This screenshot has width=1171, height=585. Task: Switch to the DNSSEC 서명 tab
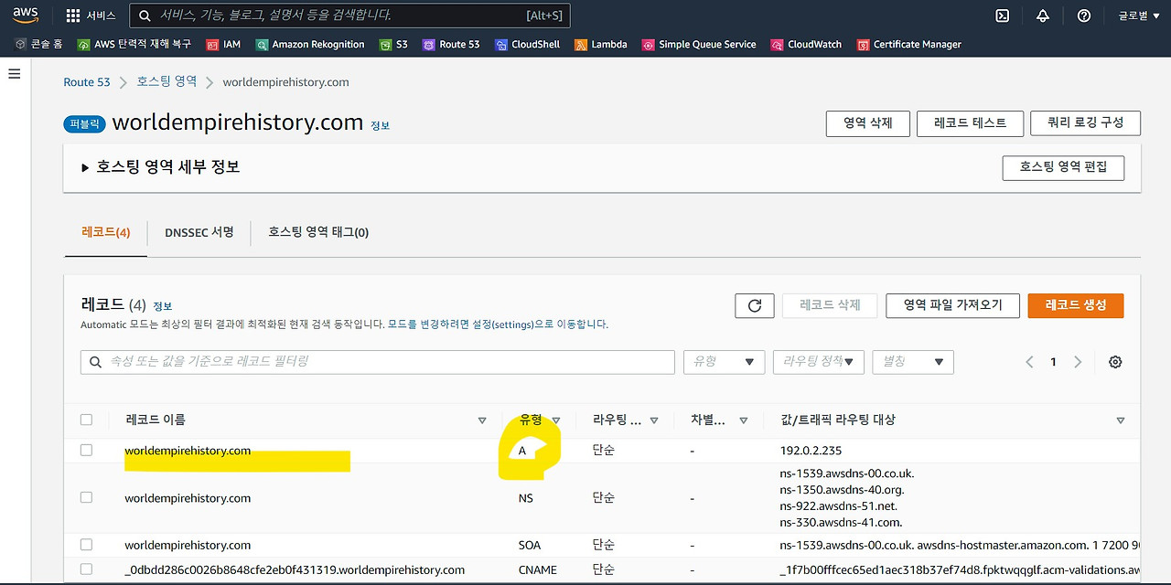coord(198,232)
